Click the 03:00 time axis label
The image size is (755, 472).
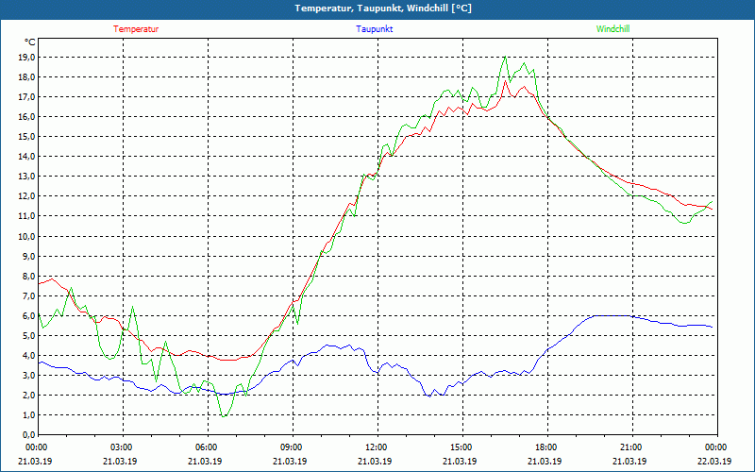[124, 447]
